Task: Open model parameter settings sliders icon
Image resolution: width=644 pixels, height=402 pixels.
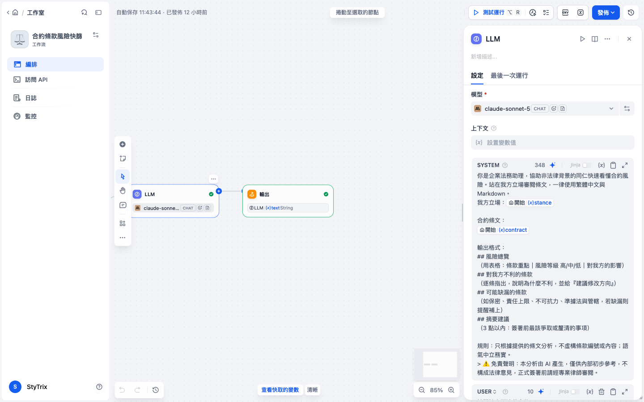Action: [x=627, y=109]
